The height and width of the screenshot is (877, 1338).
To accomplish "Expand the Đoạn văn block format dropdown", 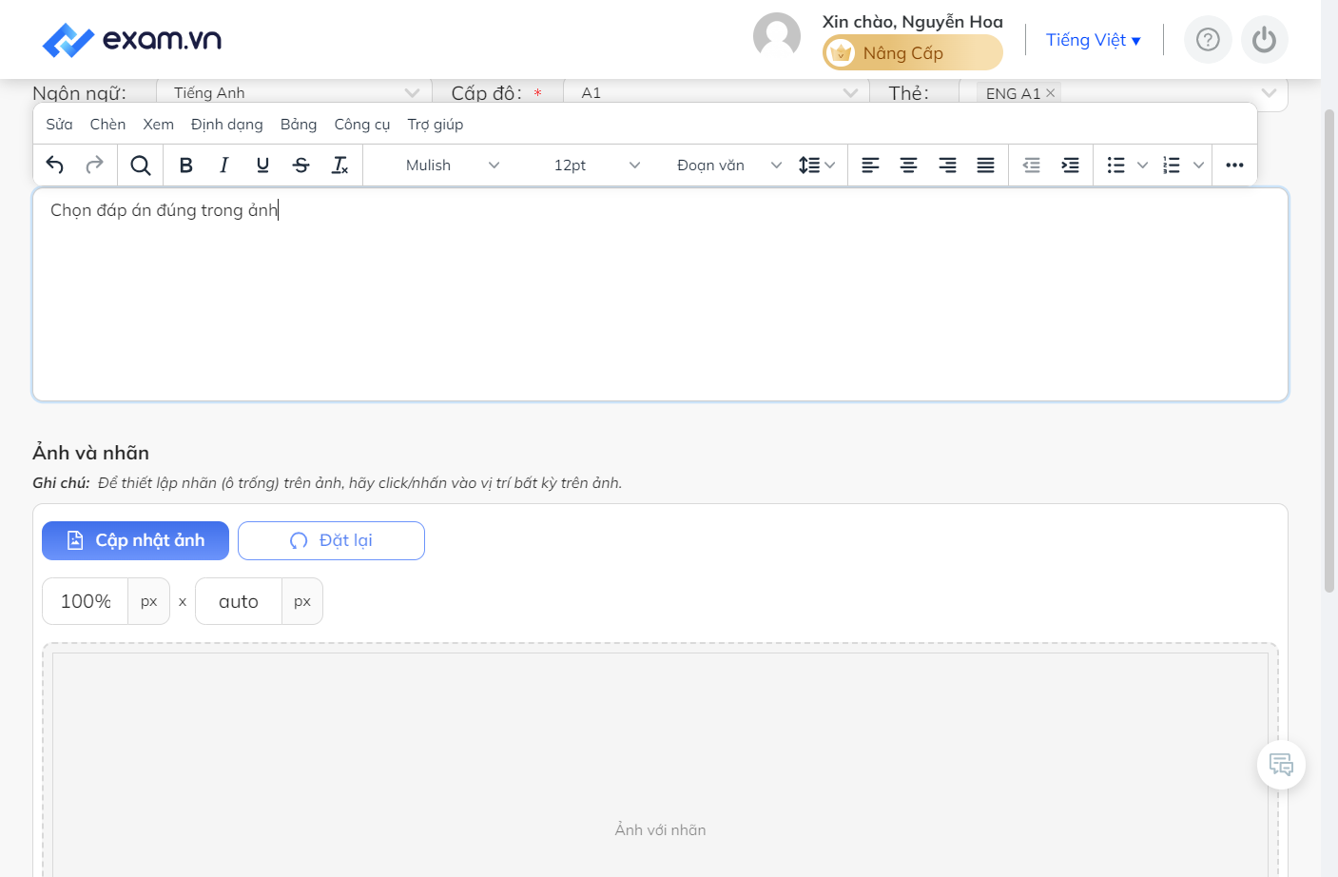I will [729, 166].
